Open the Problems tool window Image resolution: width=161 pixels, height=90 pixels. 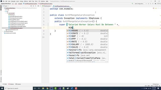tap(11, 84)
